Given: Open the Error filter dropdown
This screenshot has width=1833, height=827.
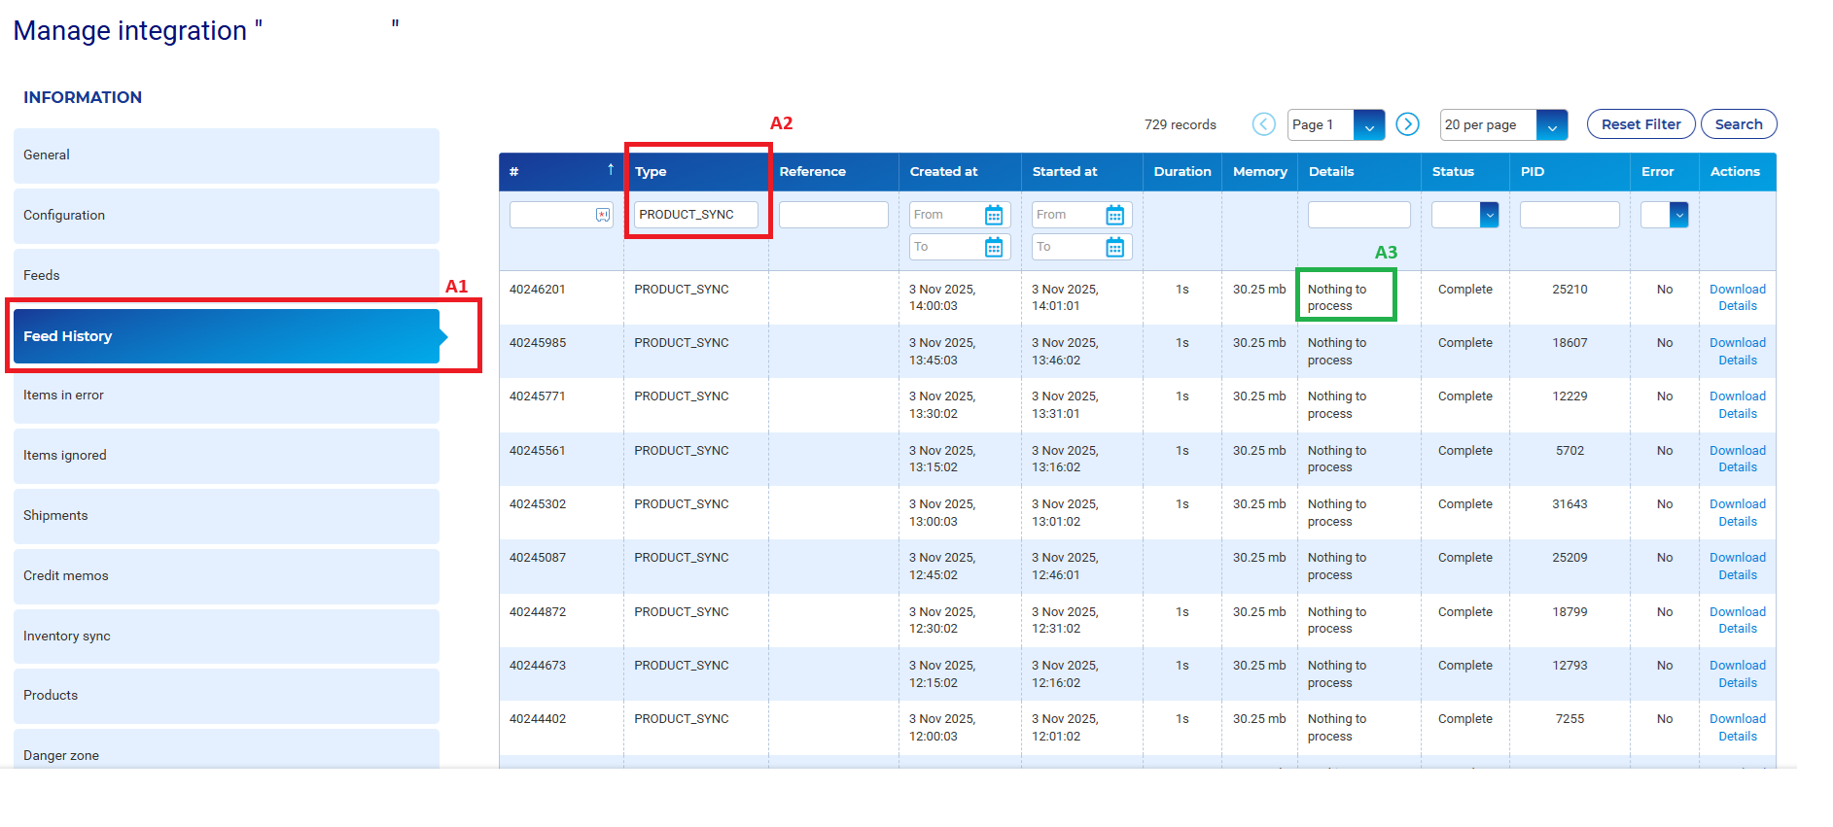Looking at the screenshot, I should point(1677,215).
